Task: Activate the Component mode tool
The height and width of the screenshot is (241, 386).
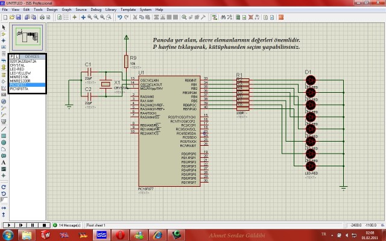Action: point(4,34)
